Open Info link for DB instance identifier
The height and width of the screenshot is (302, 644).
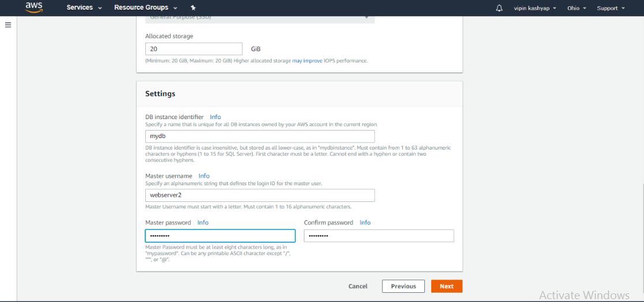pyautogui.click(x=215, y=117)
